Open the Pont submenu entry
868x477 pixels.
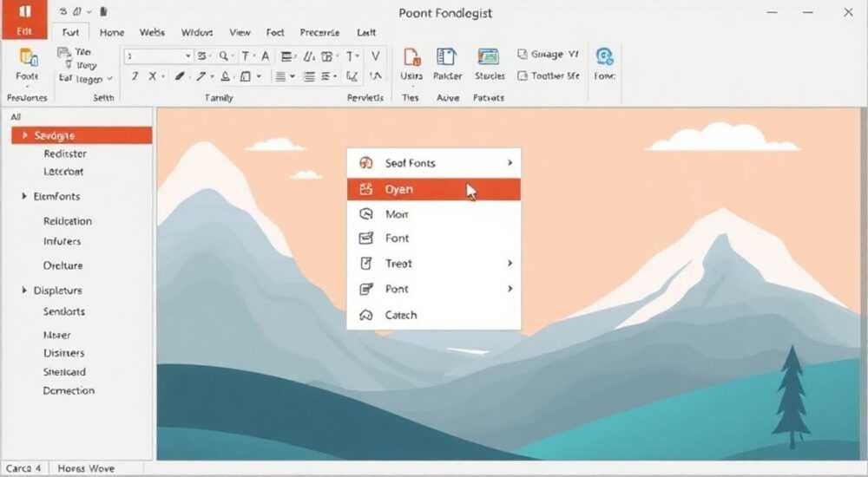click(433, 289)
